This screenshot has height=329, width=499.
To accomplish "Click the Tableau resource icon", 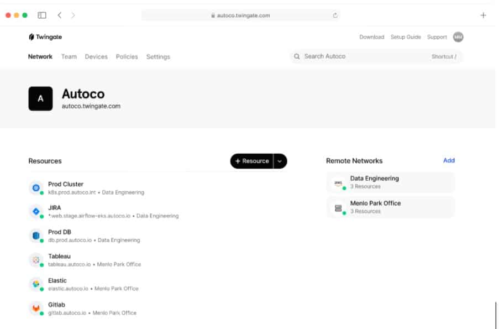I will (x=36, y=260).
